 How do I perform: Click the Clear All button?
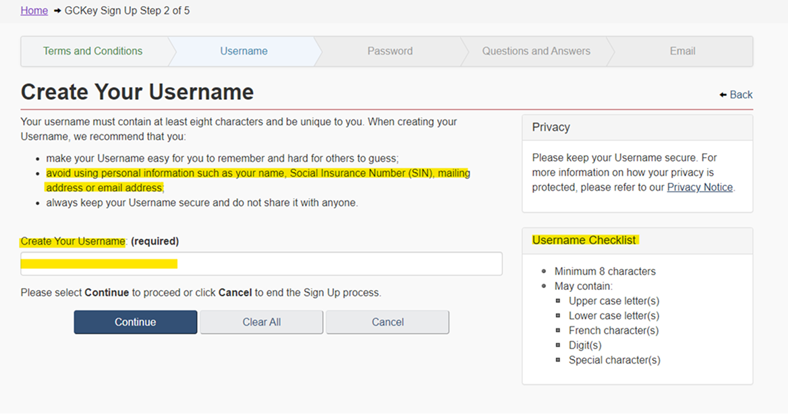click(x=261, y=322)
